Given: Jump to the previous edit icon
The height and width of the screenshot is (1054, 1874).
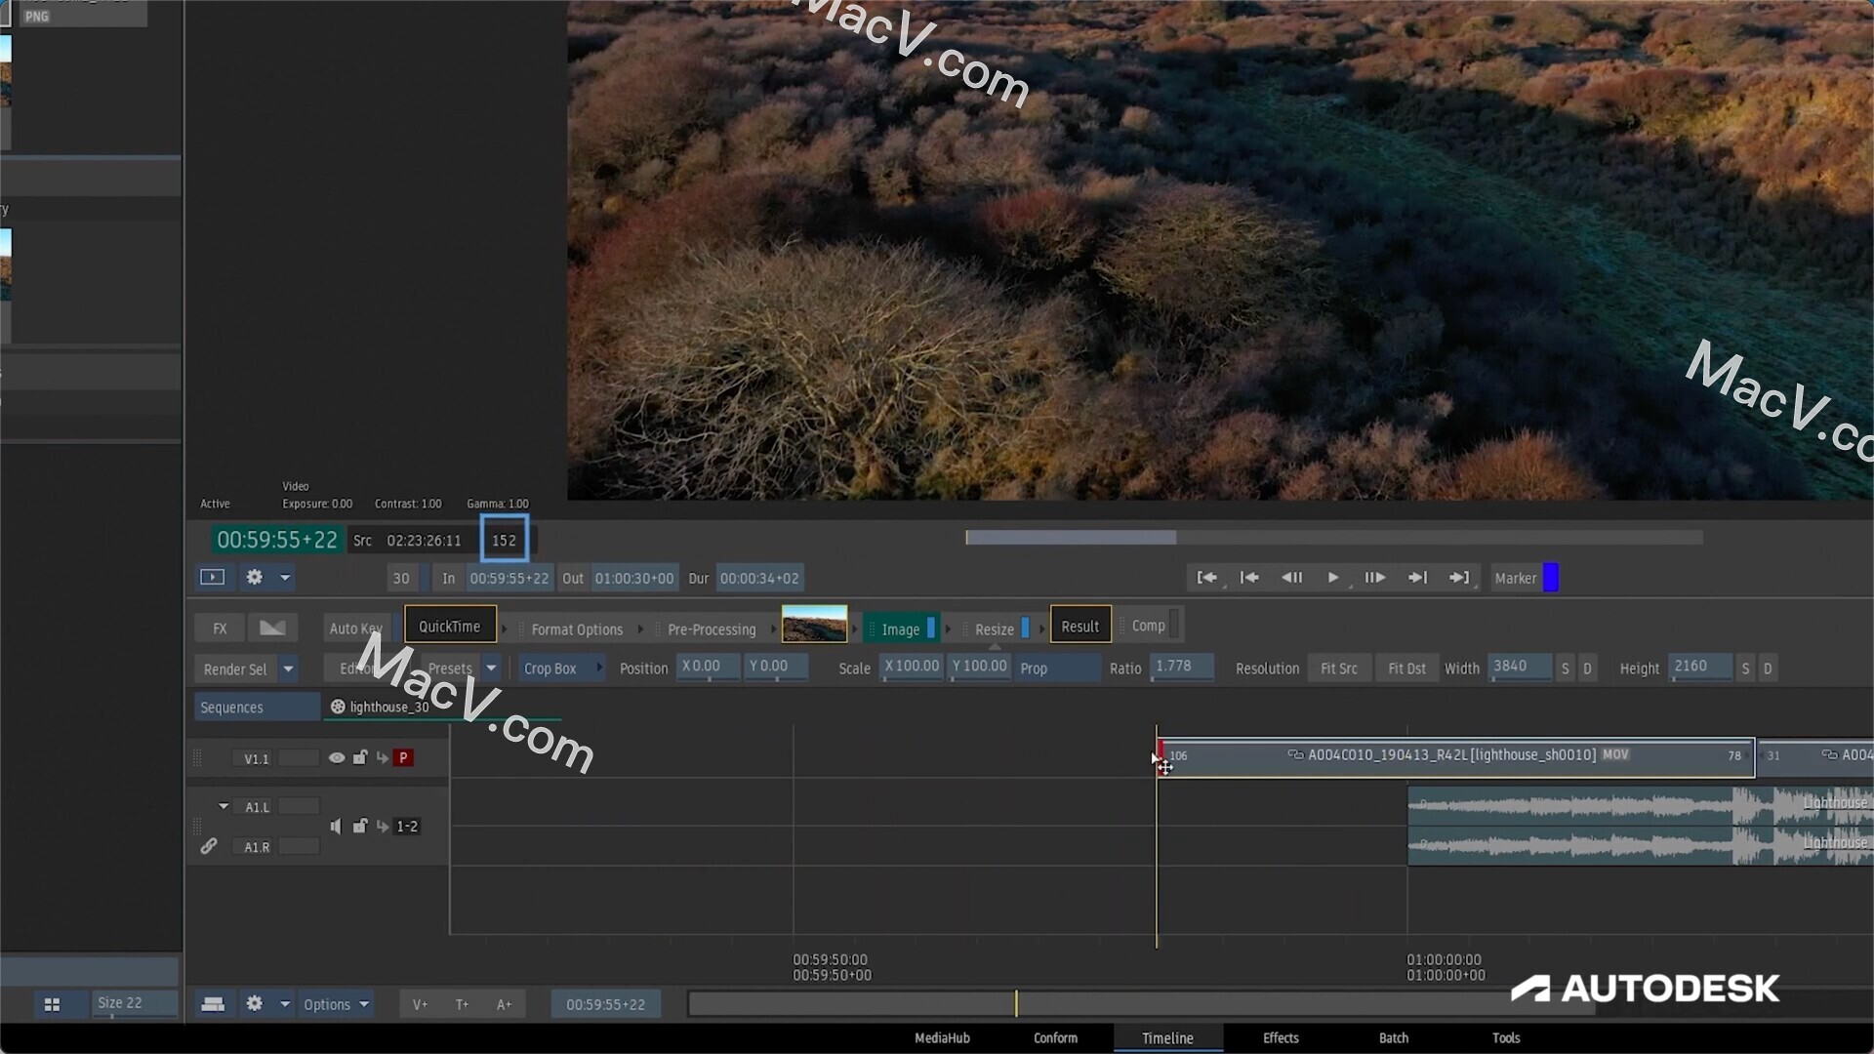Looking at the screenshot, I should click(1249, 578).
